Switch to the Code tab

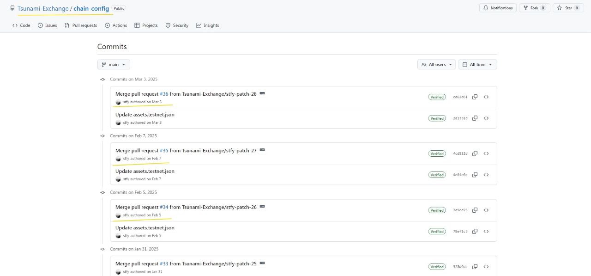tap(21, 25)
